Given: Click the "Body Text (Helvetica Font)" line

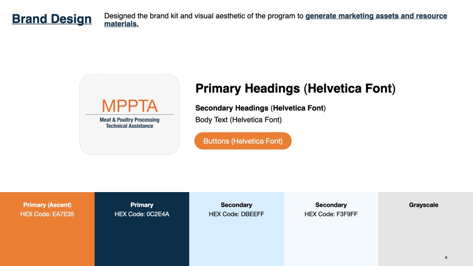Looking at the screenshot, I should (x=238, y=120).
